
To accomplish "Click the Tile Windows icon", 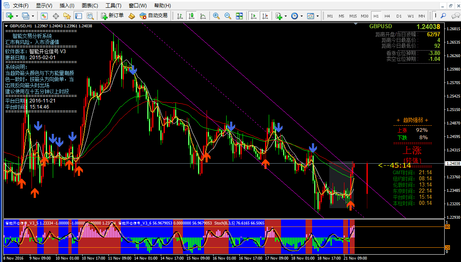I will point(239,16).
